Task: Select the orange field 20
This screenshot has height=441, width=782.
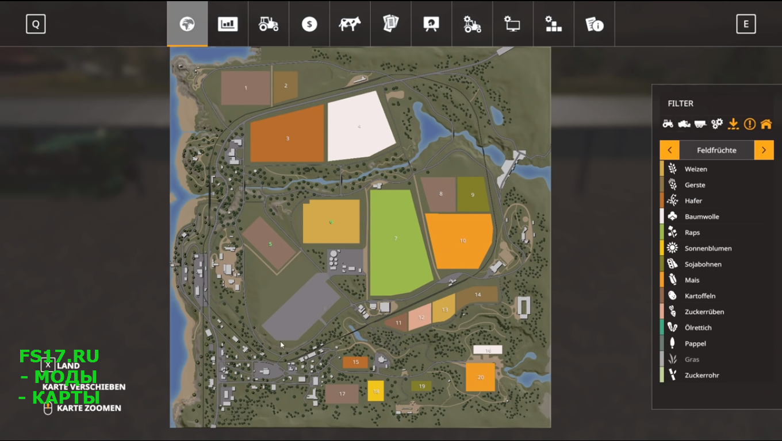Action: (x=480, y=377)
